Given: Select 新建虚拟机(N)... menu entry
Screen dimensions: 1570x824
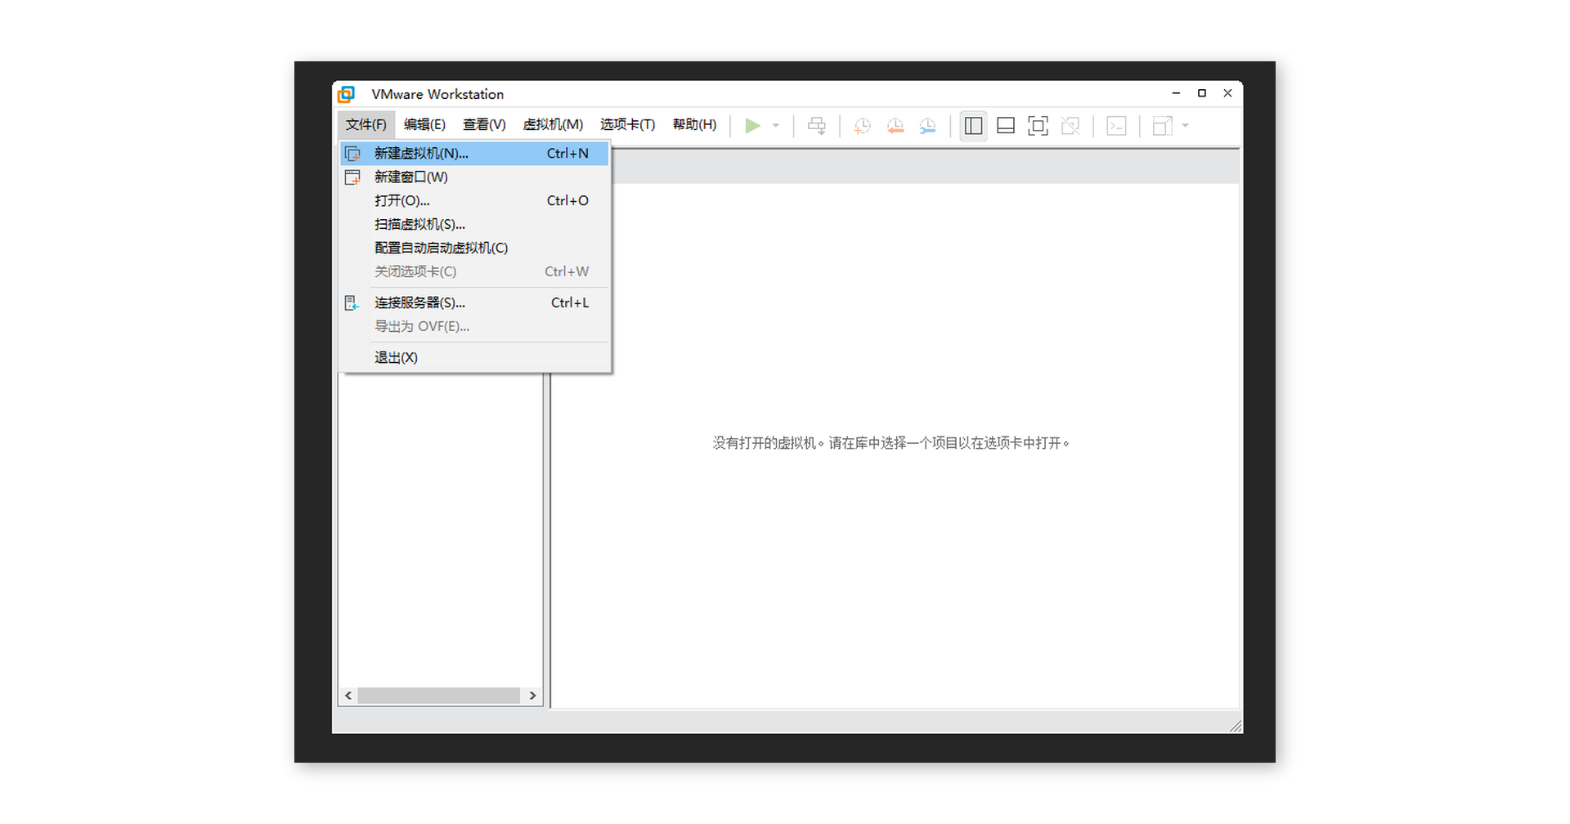Looking at the screenshot, I should [x=474, y=154].
